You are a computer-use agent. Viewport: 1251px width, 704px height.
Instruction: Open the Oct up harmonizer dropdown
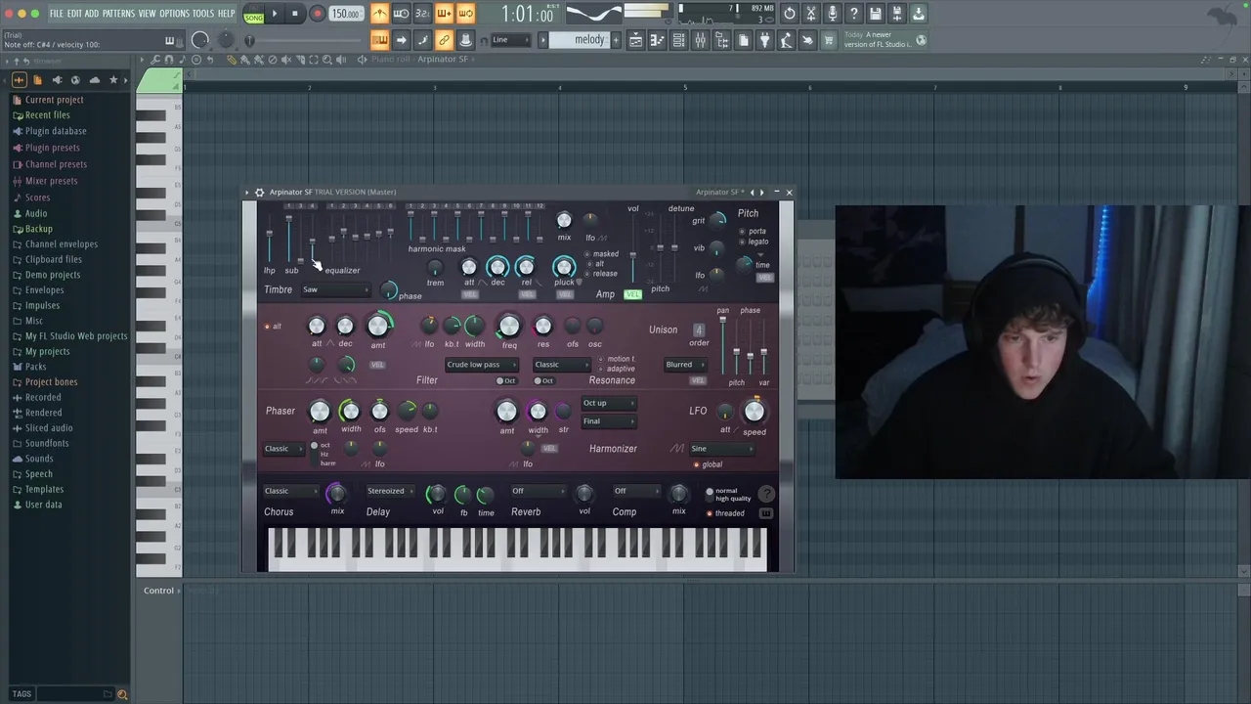coord(609,403)
